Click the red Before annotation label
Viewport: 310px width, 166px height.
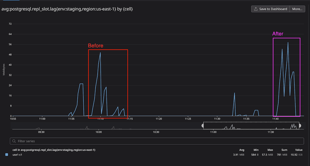[95, 46]
